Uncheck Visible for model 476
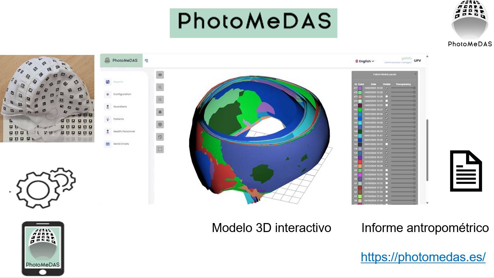 pyautogui.click(x=387, y=92)
